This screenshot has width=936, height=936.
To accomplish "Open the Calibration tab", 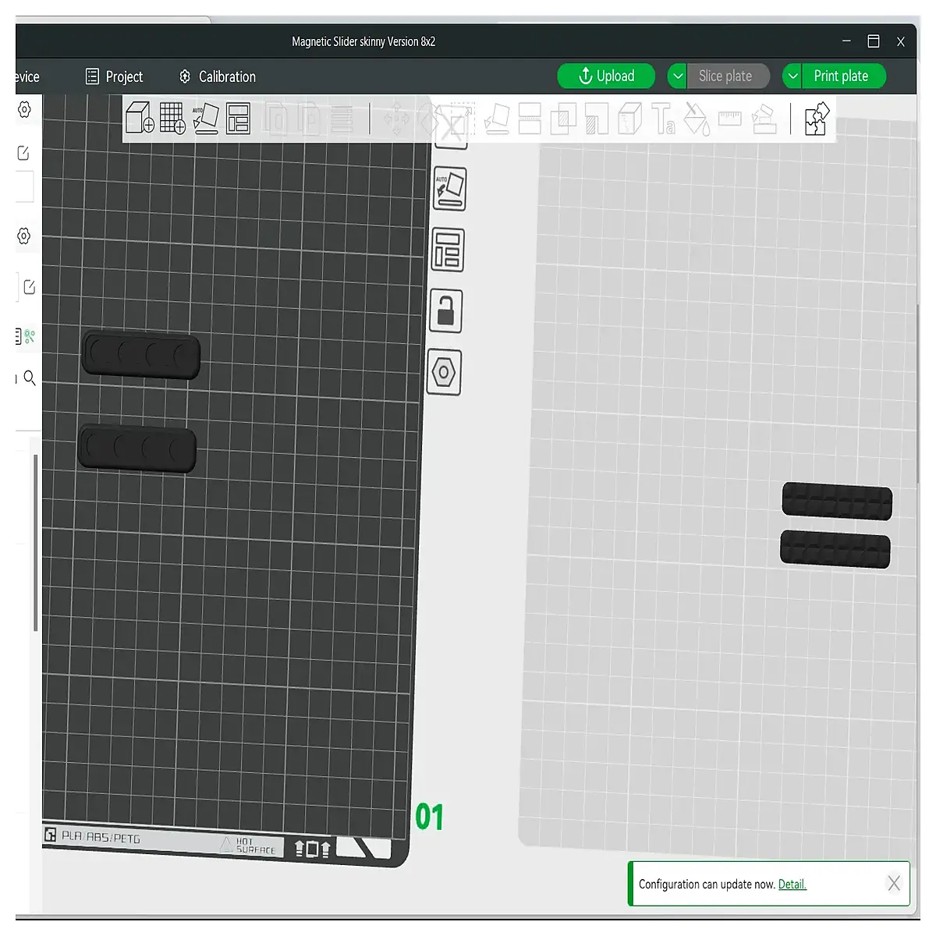I will 217,76.
